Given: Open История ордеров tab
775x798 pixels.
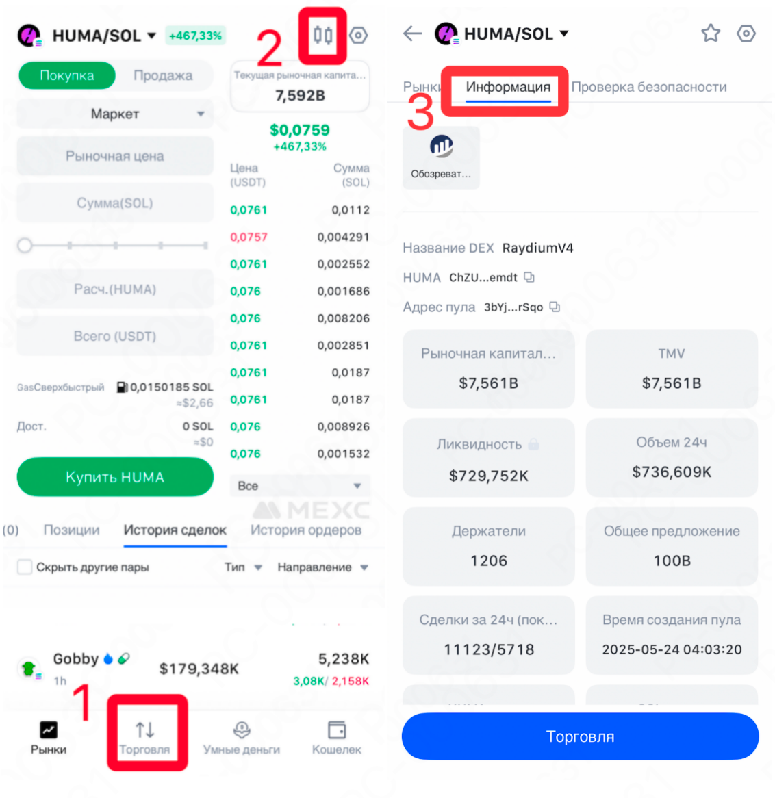Looking at the screenshot, I should click(x=305, y=530).
